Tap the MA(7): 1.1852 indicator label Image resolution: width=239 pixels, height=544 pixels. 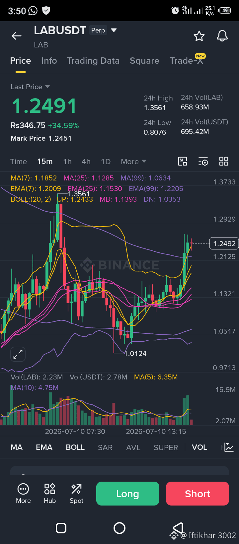pyautogui.click(x=34, y=178)
